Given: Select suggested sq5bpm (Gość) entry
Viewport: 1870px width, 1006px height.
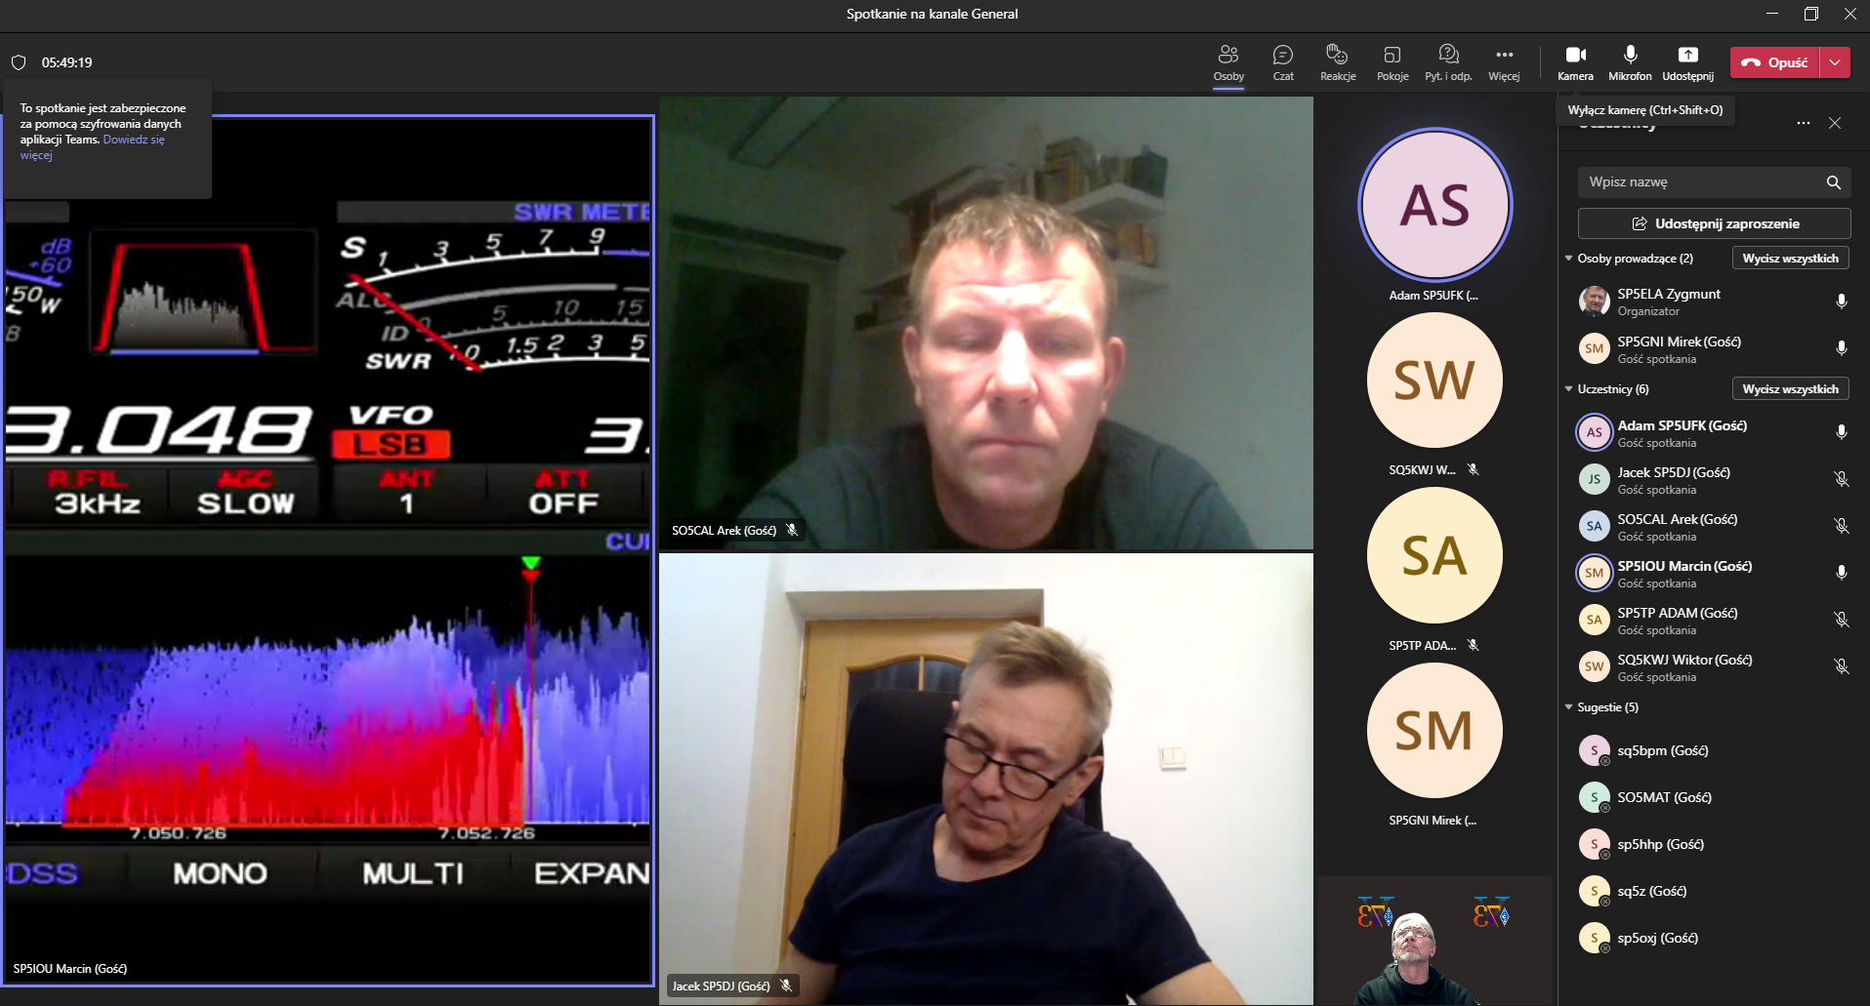Looking at the screenshot, I should click(1714, 750).
